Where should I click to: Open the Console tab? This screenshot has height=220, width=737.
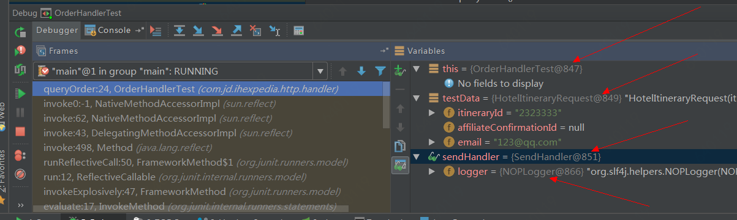[108, 30]
